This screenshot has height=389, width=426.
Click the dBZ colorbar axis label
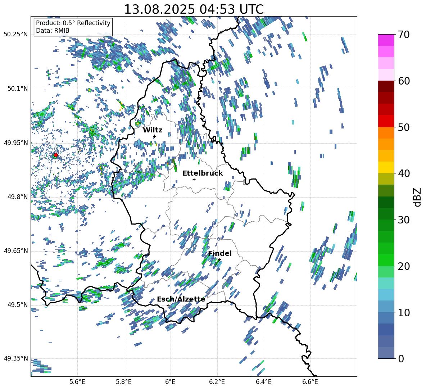[418, 197]
